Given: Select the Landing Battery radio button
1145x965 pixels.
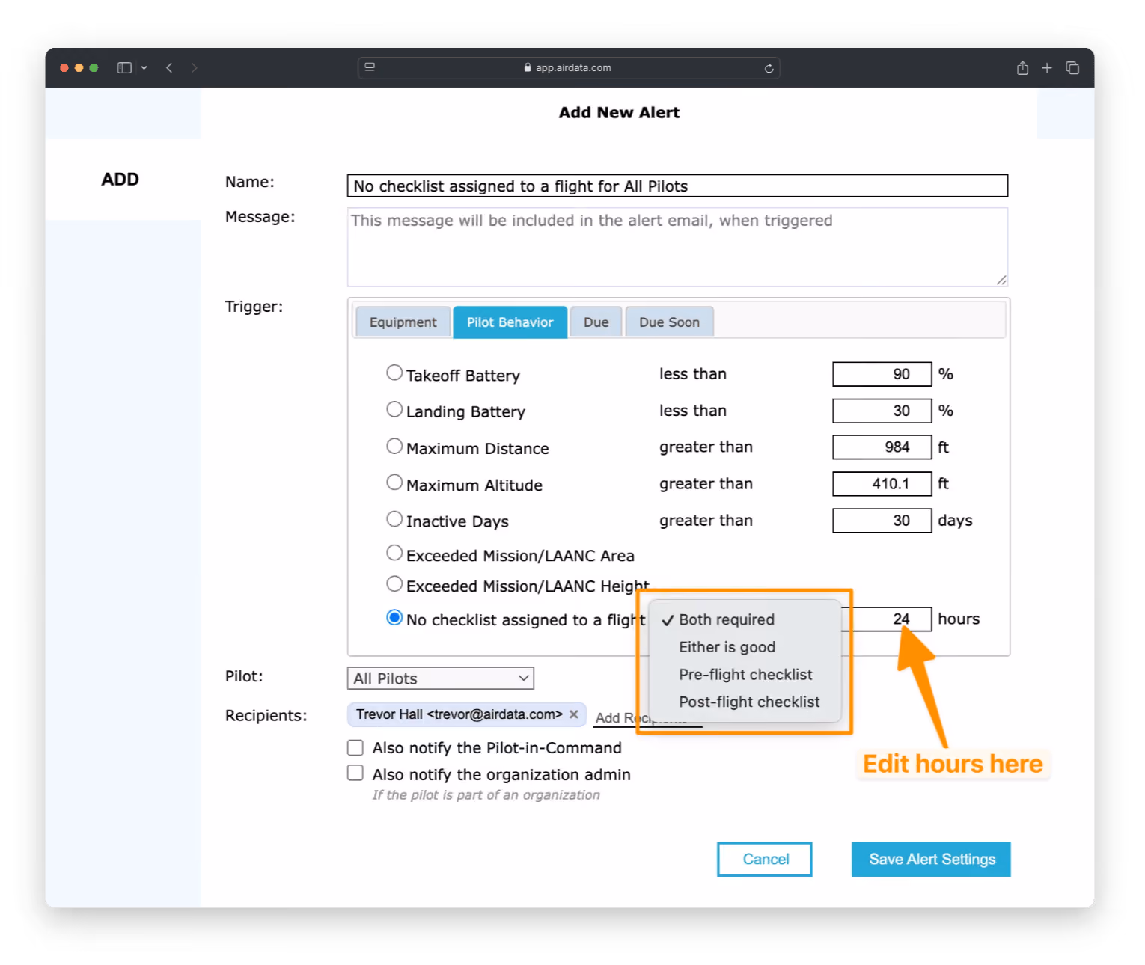Looking at the screenshot, I should (394, 409).
